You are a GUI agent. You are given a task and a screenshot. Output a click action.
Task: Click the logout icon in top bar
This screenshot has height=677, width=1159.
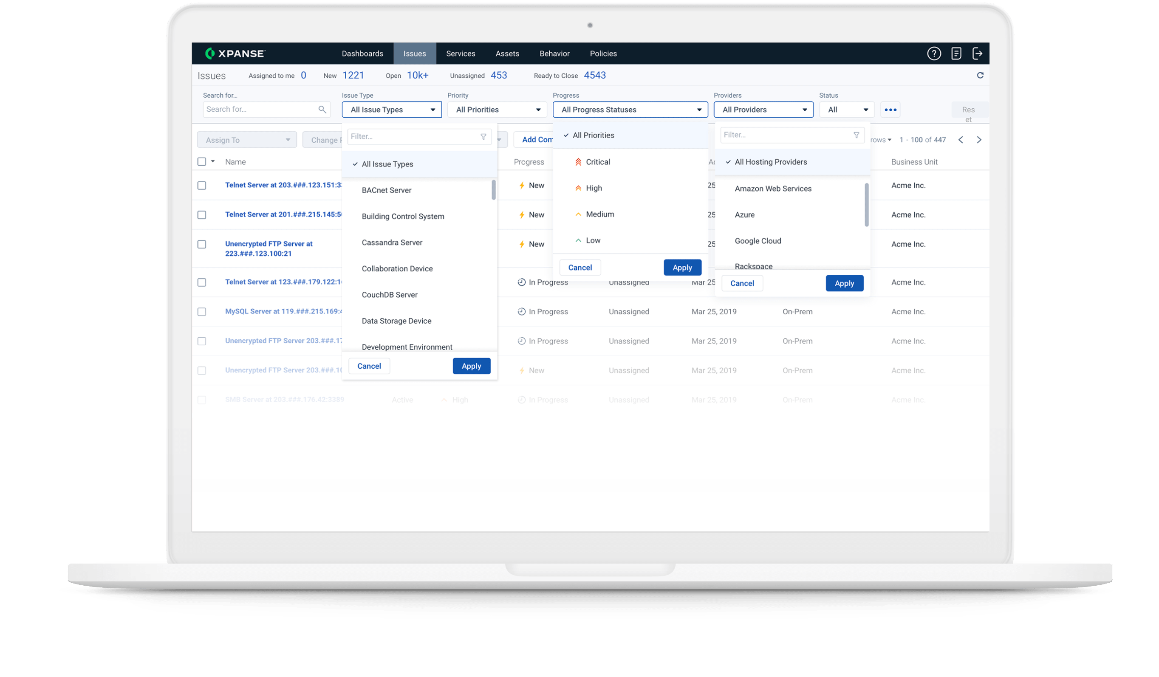pyautogui.click(x=977, y=54)
